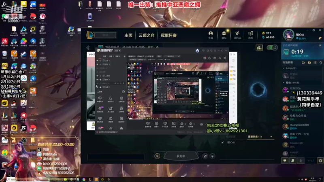This screenshot has width=324, height=182.
Task: Click the bug report icon in League client
Action: (x=320, y=160)
